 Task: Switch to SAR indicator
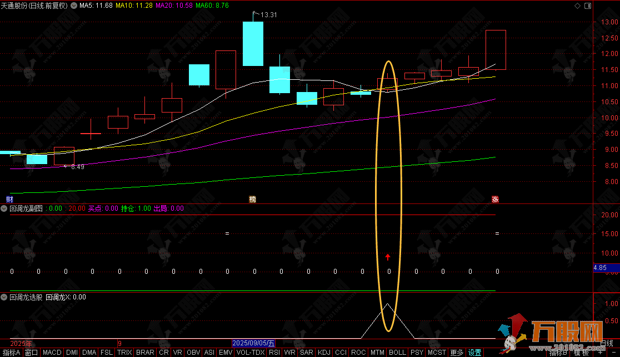pyautogui.click(x=307, y=352)
